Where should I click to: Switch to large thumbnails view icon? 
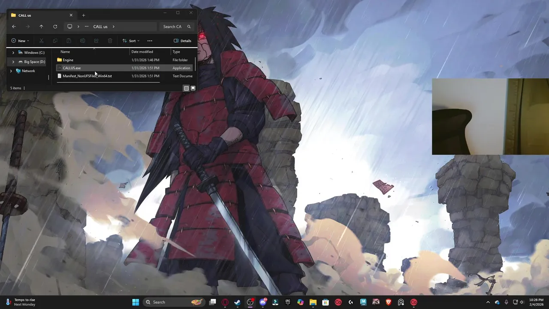(x=193, y=88)
